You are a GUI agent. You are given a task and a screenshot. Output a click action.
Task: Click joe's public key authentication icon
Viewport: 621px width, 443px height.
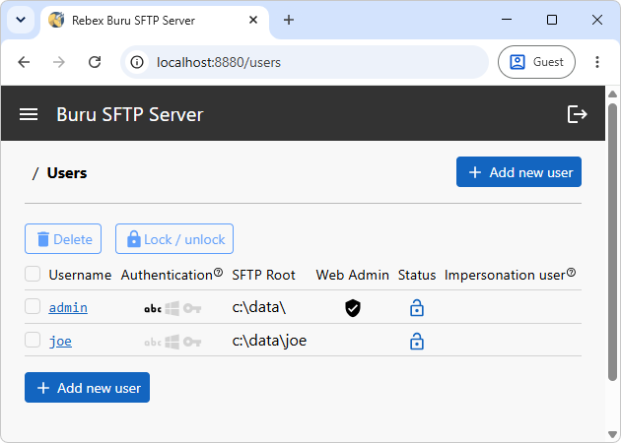(192, 342)
